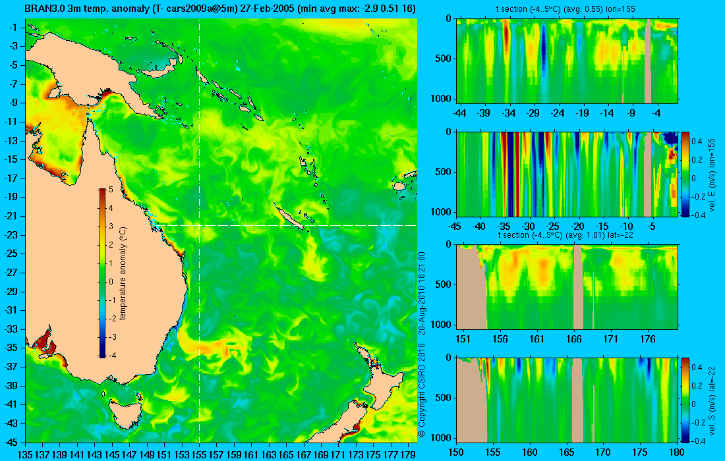Open the lat=-22 temperature section plot
Image resolution: width=725 pixels, height=461 pixels.
[x=567, y=287]
